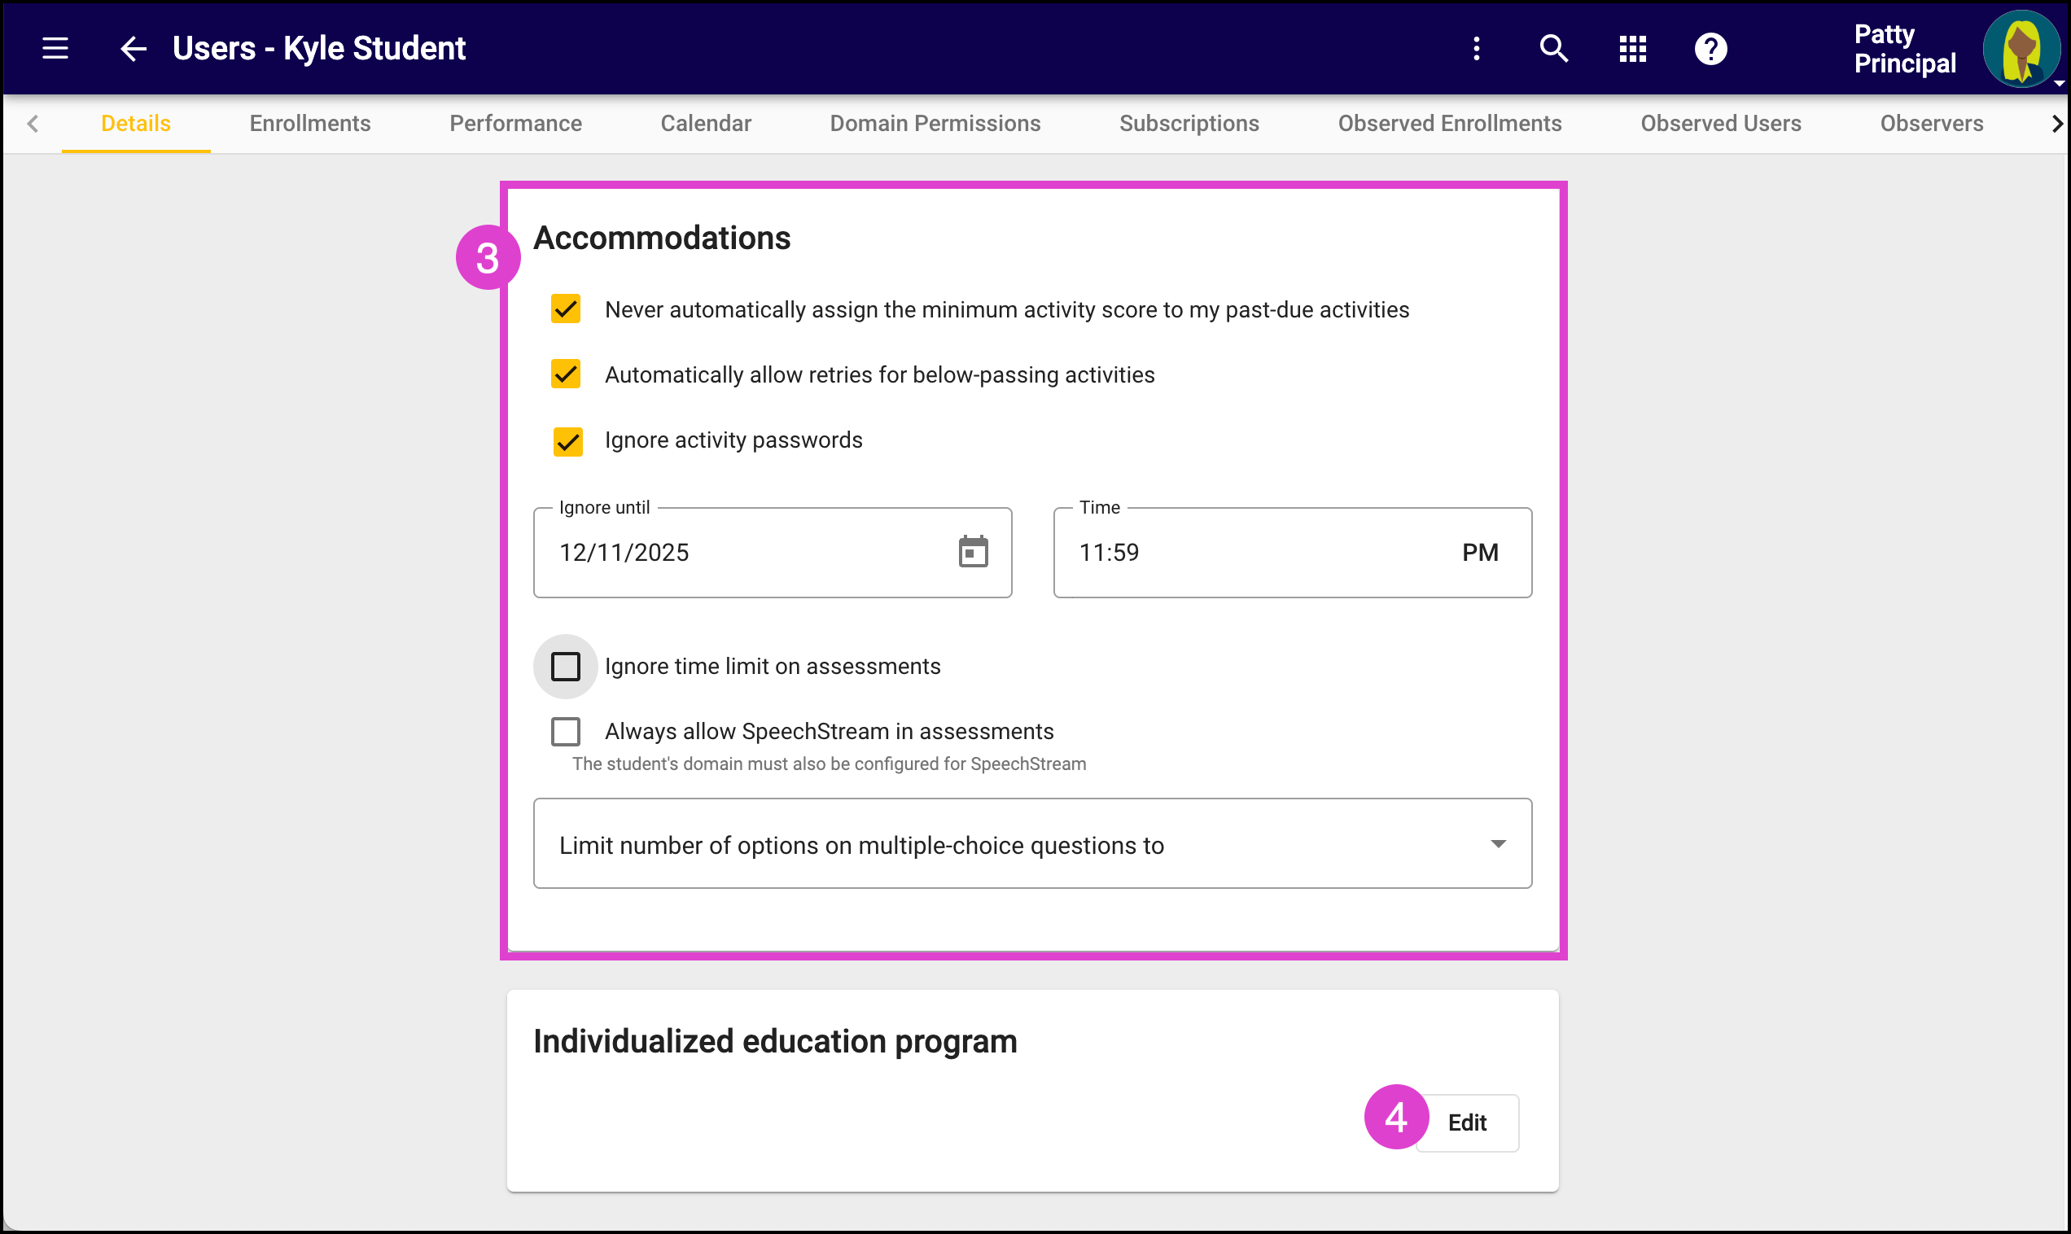Open Limit number of options dropdown
Screen dimensions: 2071x1234
click(x=1032, y=844)
